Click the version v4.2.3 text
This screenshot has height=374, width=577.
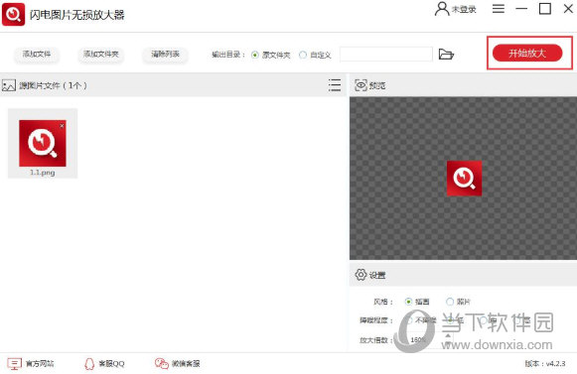coord(545,364)
